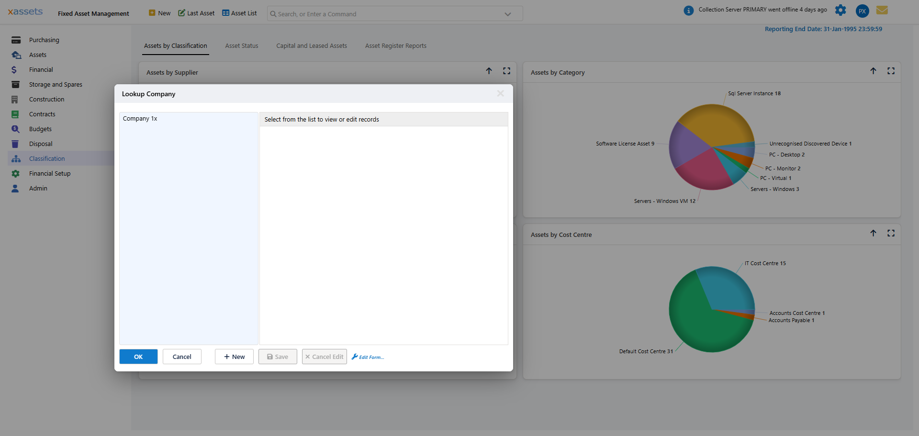The width and height of the screenshot is (919, 436).
Task: Open the messages envelope icon
Action: (882, 10)
